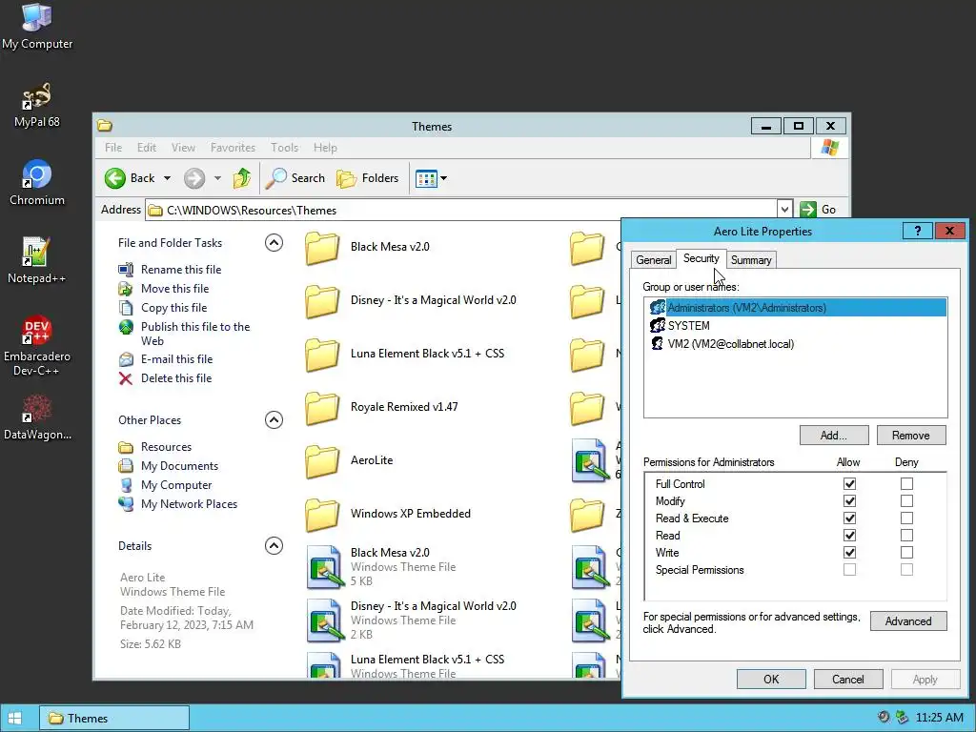Open the Tools menu
Viewport: 976px width, 732px height.
pyautogui.click(x=284, y=148)
